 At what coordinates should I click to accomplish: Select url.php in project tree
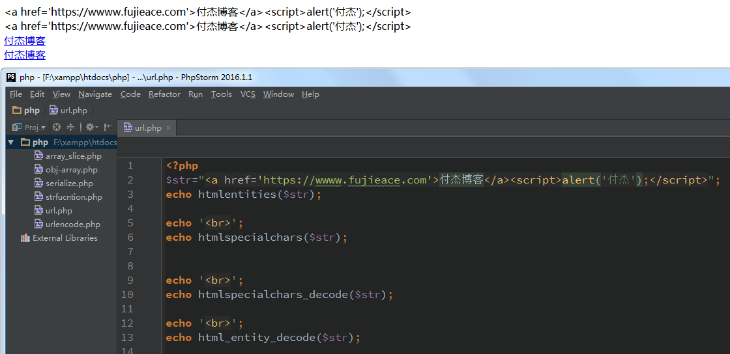[x=59, y=210]
